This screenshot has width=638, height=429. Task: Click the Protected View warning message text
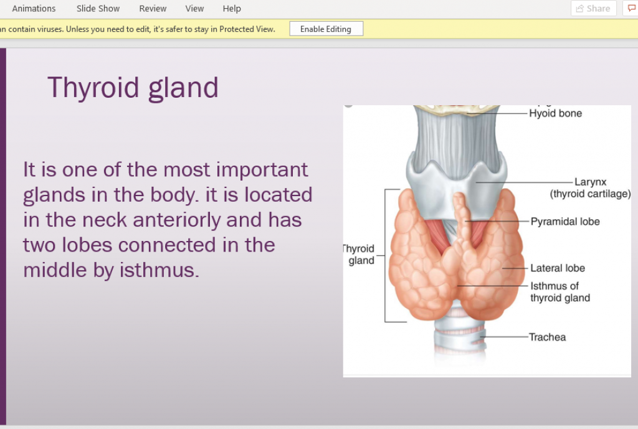pos(137,29)
